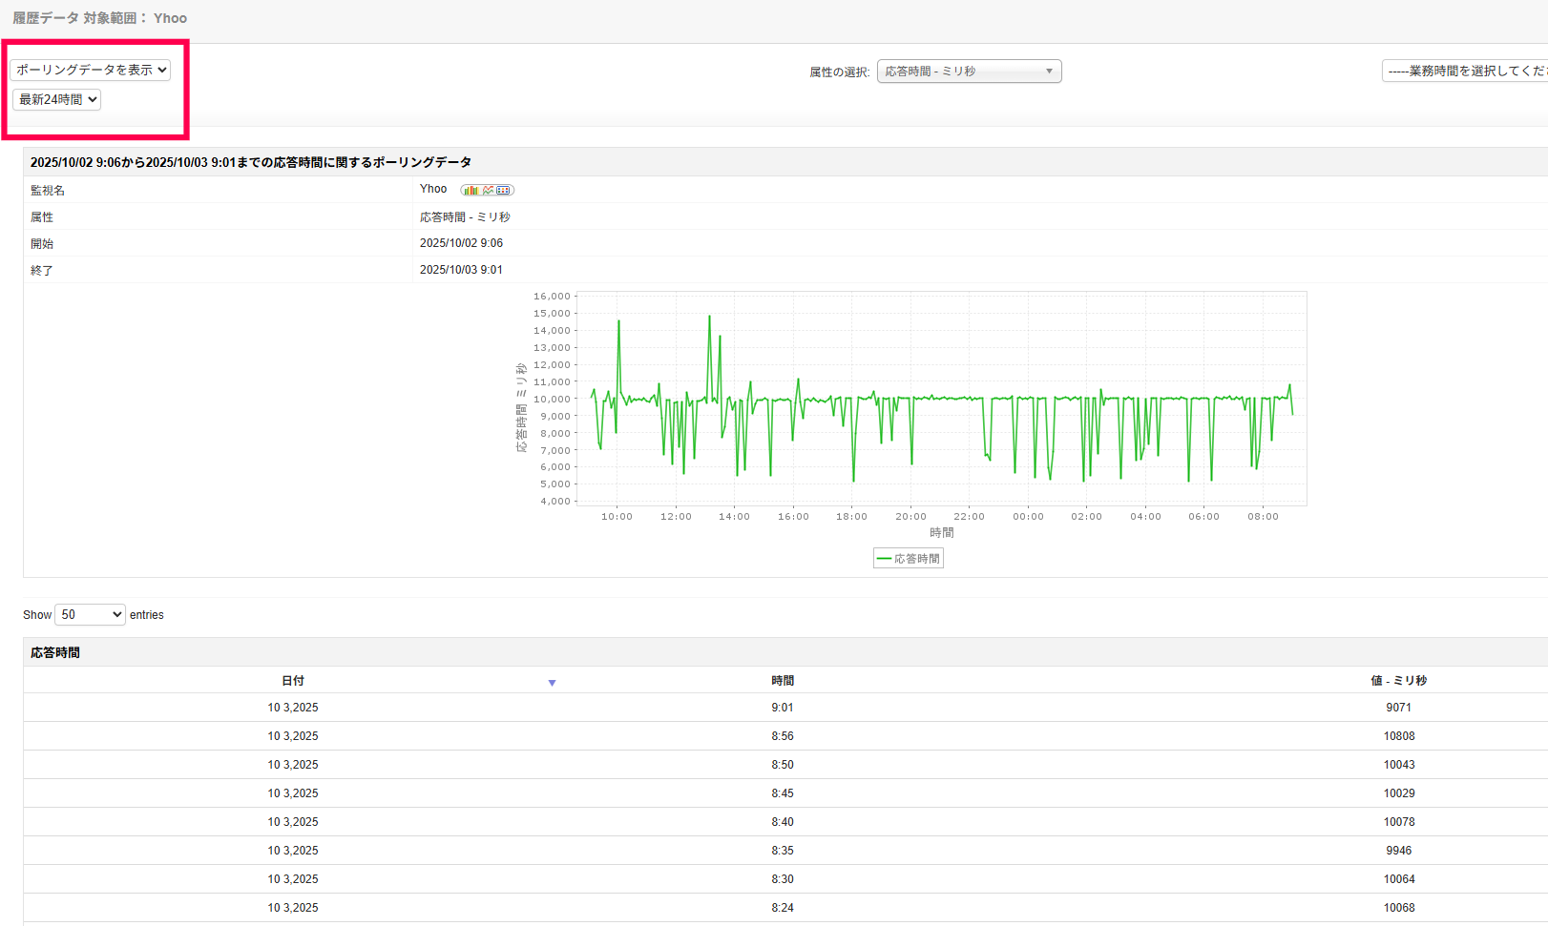
Task: Expand the 属性の選択 attribute dropdown
Action: click(969, 72)
